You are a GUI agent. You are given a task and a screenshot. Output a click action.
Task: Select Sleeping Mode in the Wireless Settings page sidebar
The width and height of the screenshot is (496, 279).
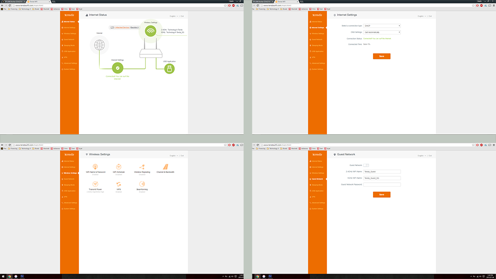[x=69, y=185]
